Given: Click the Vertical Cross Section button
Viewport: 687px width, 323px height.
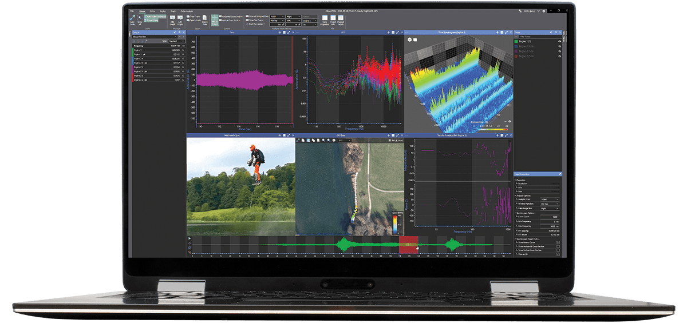Looking at the screenshot, I should pos(231,20).
